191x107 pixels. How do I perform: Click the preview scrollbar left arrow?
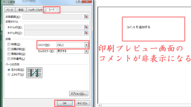click(99, 105)
